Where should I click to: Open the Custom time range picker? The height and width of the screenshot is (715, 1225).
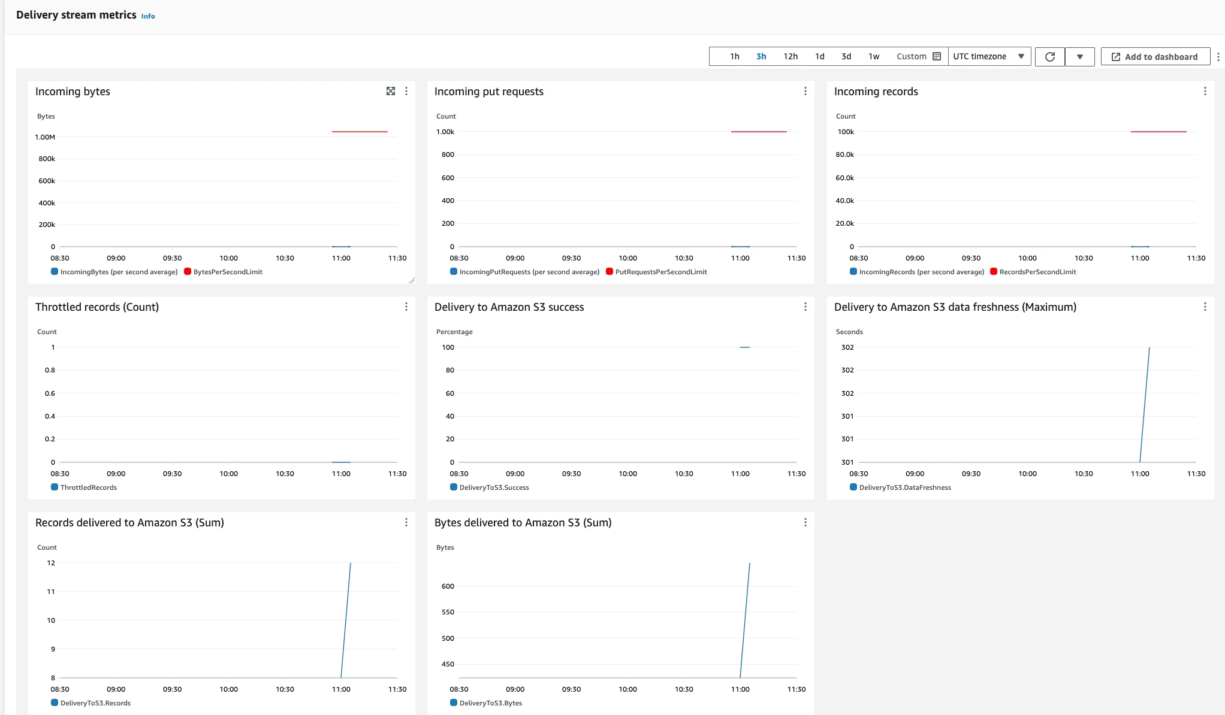pos(918,56)
